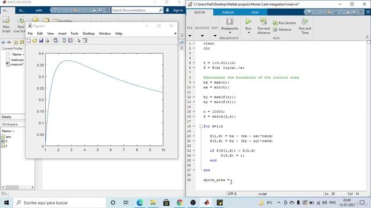
Task: Open Task View from the taskbar
Action: (126, 203)
